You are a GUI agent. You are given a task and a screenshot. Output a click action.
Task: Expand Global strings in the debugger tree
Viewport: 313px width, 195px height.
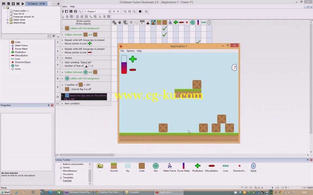tap(7, 23)
